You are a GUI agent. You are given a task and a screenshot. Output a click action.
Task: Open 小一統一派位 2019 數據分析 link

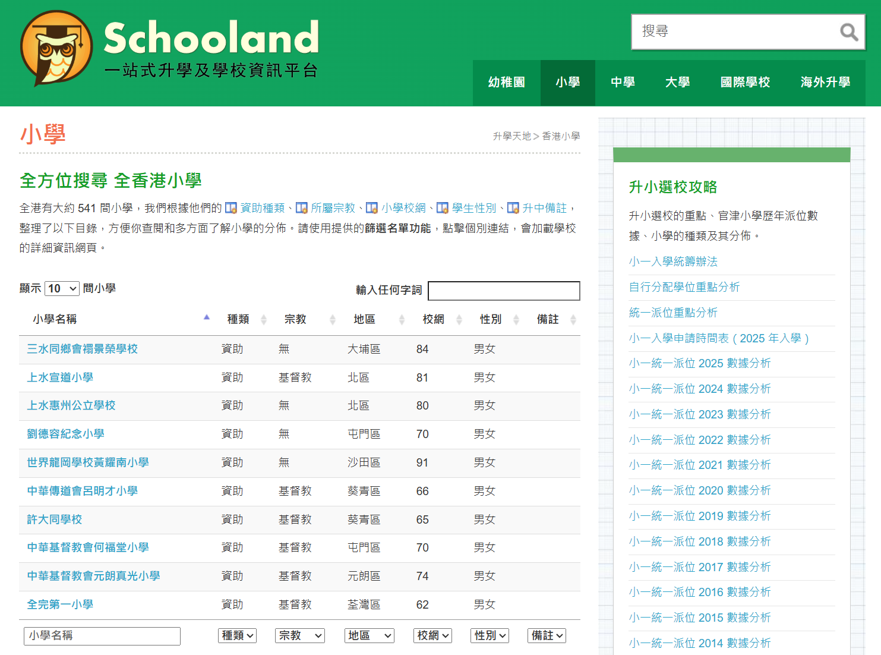[x=700, y=516]
